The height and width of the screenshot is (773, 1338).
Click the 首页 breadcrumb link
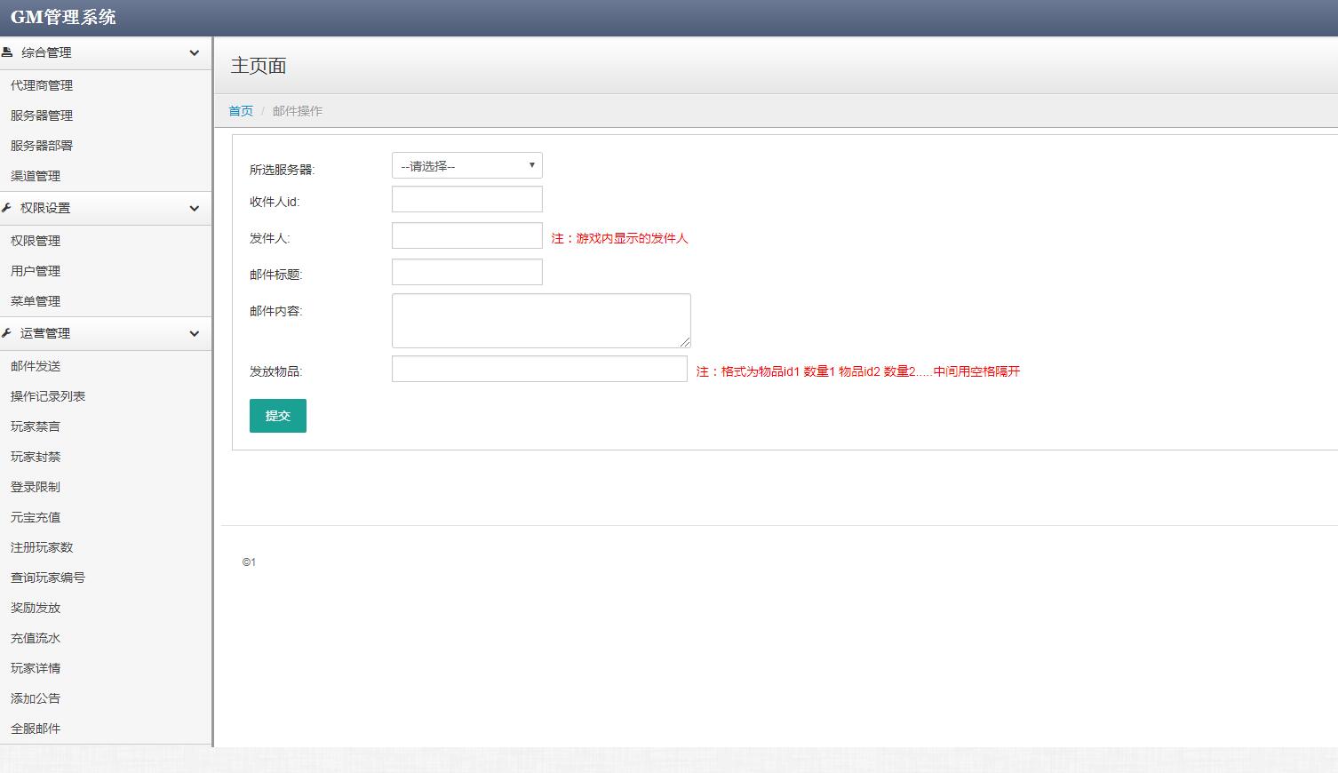241,111
